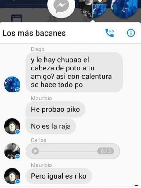Tap the 0:13 duration label

click(x=106, y=151)
